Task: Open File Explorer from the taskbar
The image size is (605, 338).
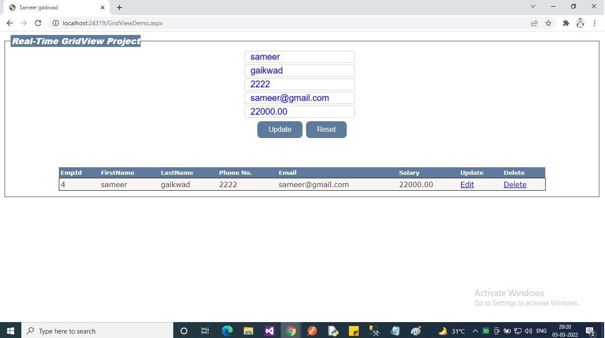Action: [248, 330]
